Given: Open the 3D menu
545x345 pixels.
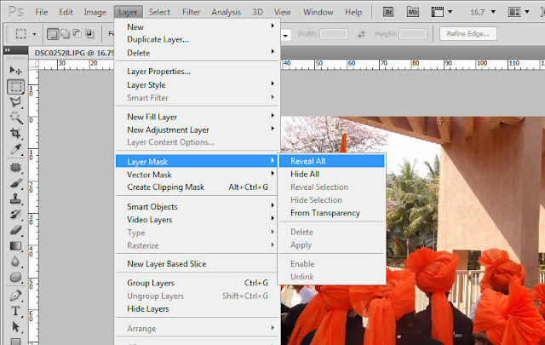Looking at the screenshot, I should pyautogui.click(x=257, y=12).
